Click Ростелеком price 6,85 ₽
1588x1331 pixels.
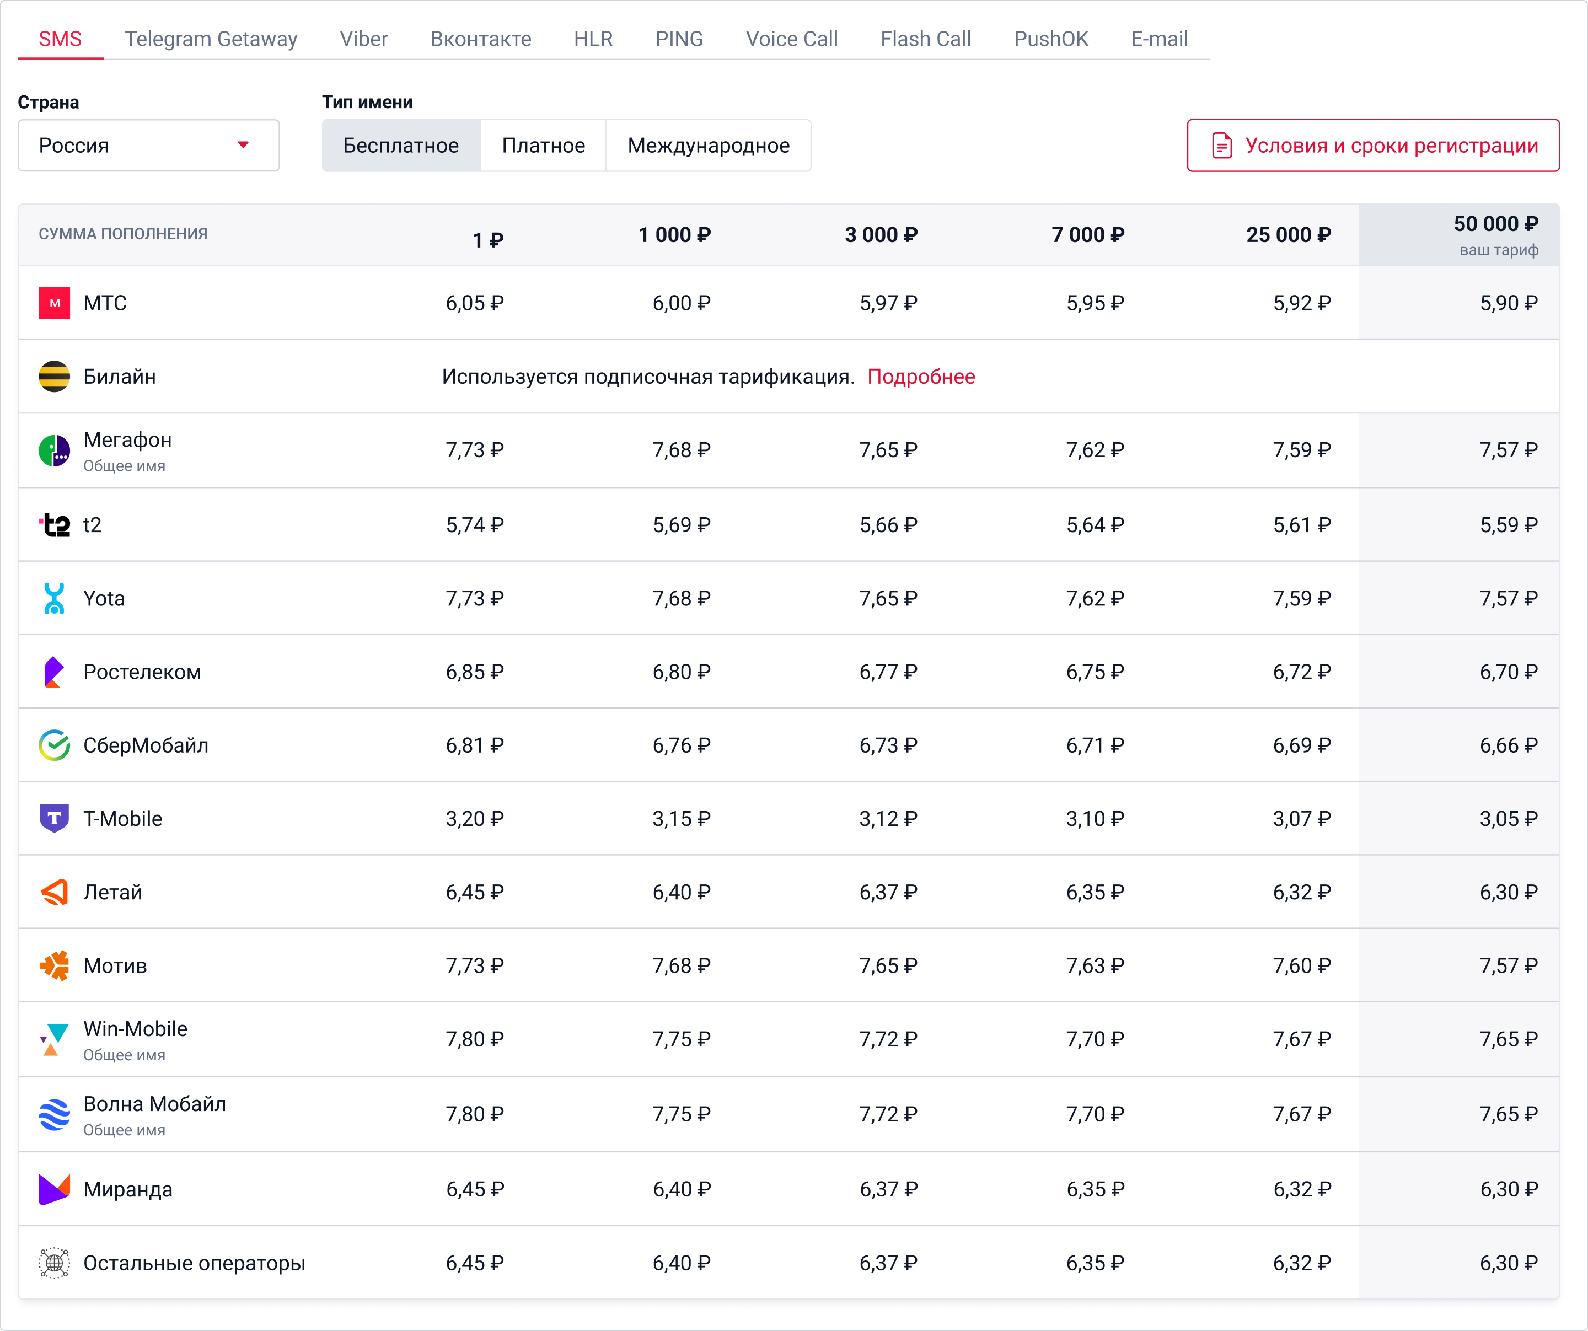tap(475, 672)
